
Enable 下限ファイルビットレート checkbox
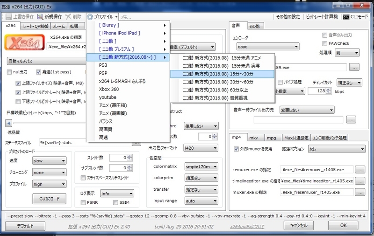18,102
